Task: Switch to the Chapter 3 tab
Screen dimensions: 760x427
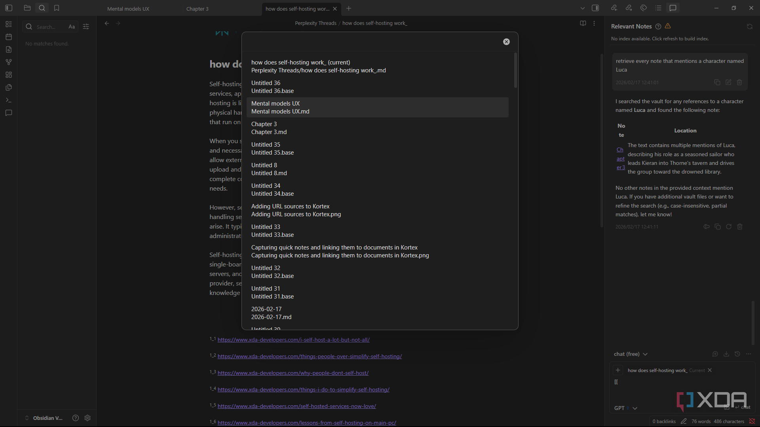Action: [x=198, y=9]
